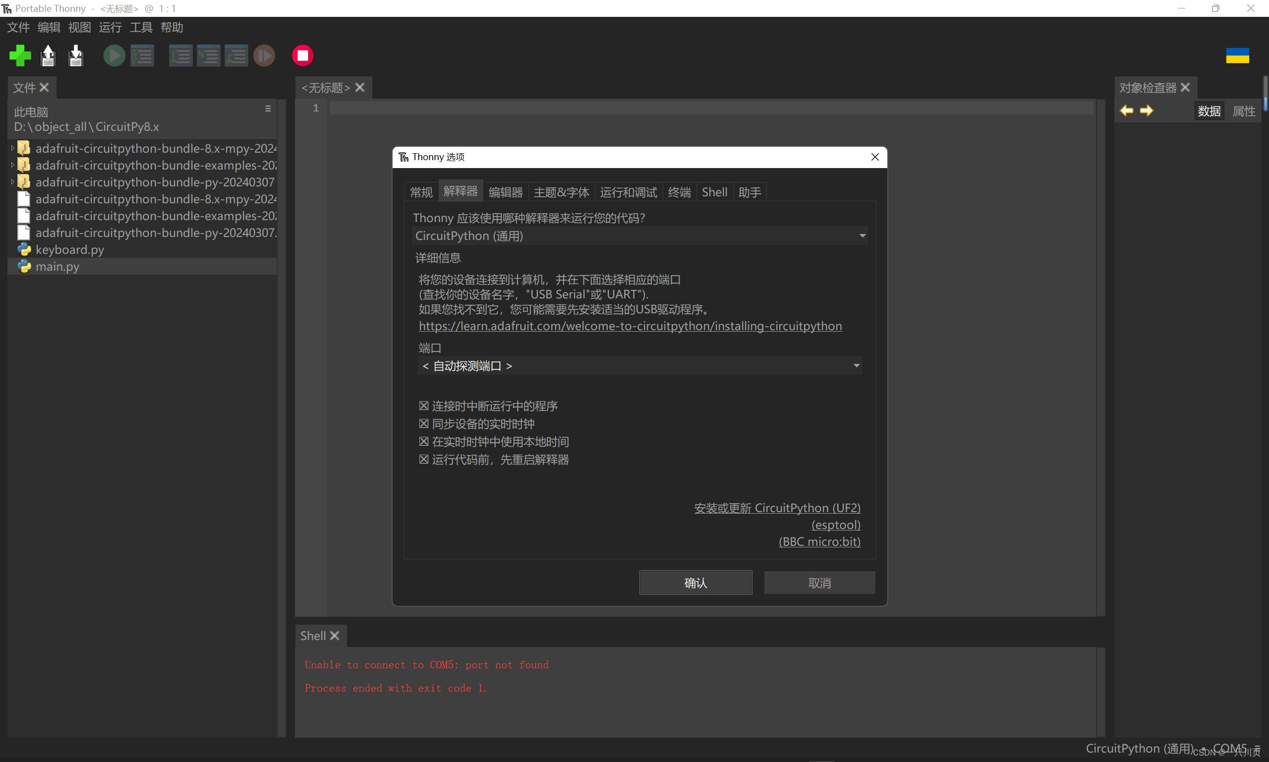The image size is (1269, 762).
Task: Click the Ukrainian flag icon
Action: coord(1238,55)
